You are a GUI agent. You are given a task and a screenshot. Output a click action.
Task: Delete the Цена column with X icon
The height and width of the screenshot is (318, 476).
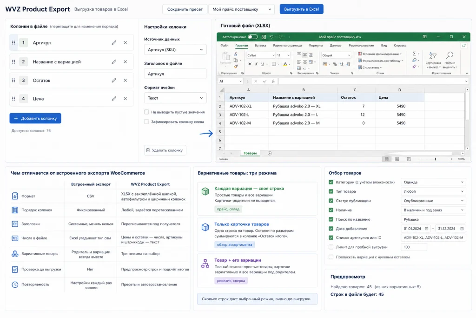click(126, 99)
